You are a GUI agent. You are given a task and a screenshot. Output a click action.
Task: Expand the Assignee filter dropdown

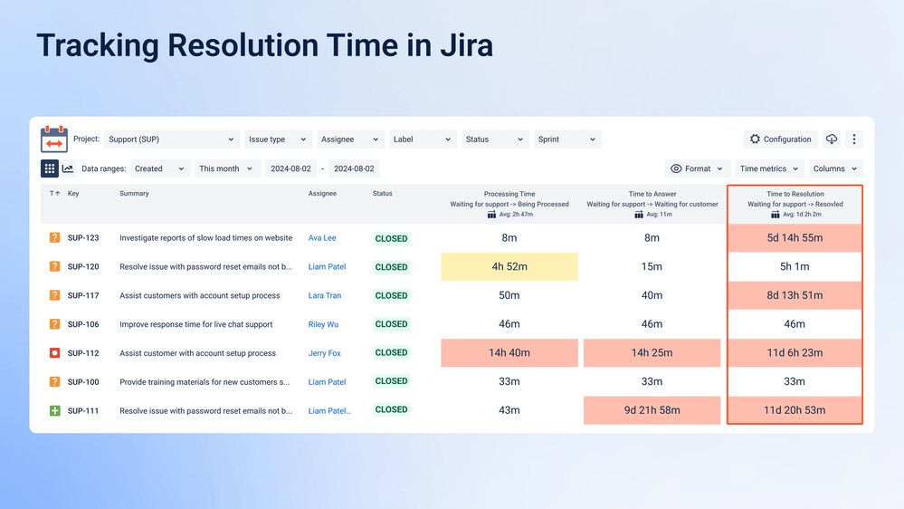pyautogui.click(x=350, y=139)
